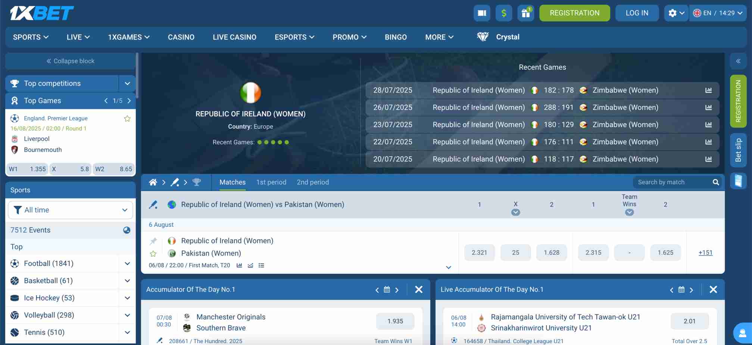Open the SPORTS menu
This screenshot has height=345, width=752.
31,37
